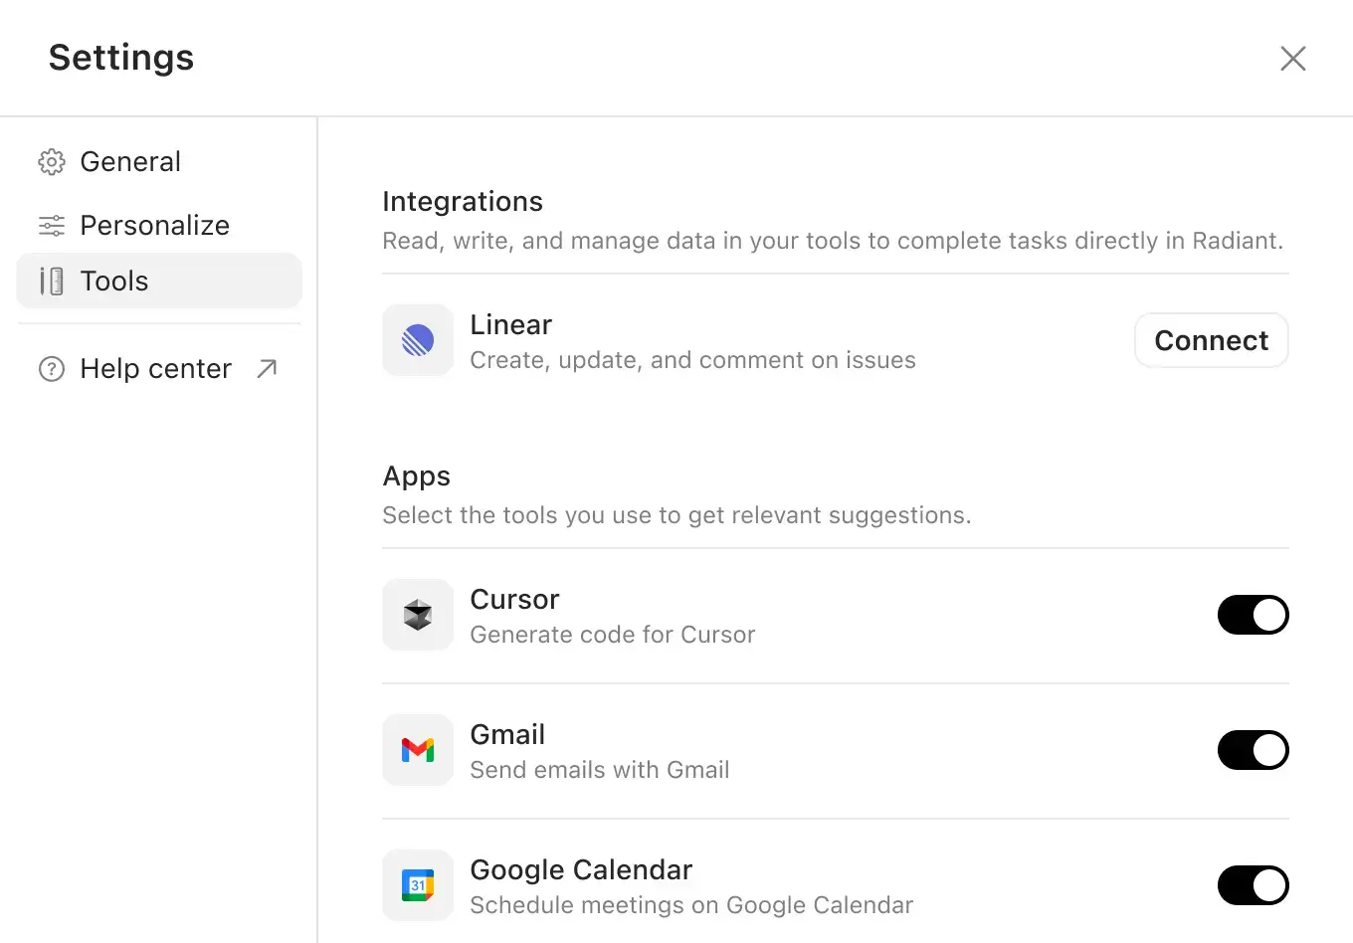The height and width of the screenshot is (943, 1353).
Task: Click the Linear integration logo
Action: pos(417,340)
